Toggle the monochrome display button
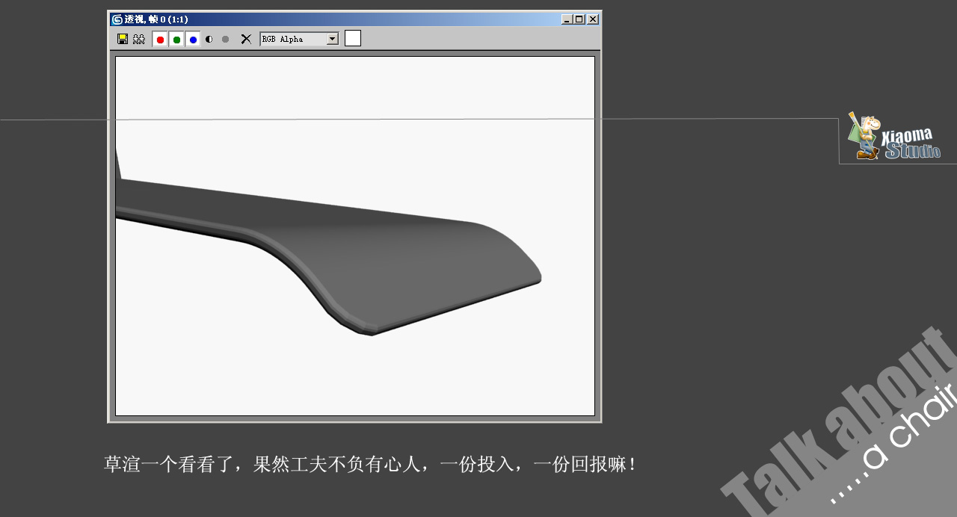This screenshot has width=957, height=517. (x=225, y=39)
